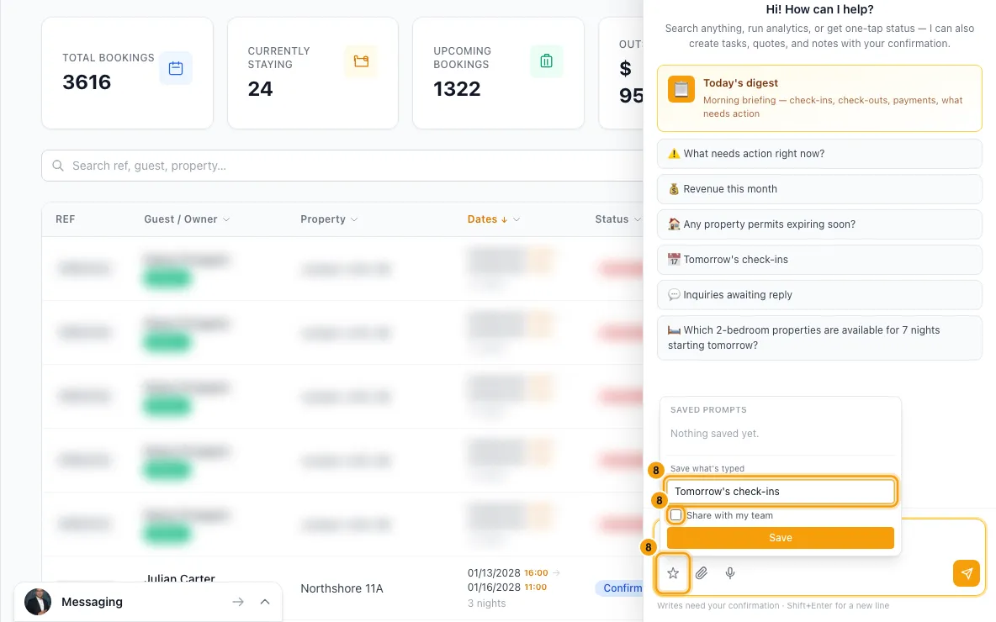Select 2-bedroom properties availability suggestion
Viewport: 996px width, 622px height.
819,338
